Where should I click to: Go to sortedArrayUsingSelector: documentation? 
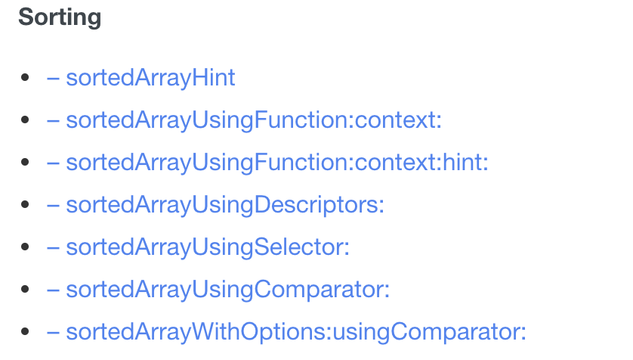click(x=198, y=247)
